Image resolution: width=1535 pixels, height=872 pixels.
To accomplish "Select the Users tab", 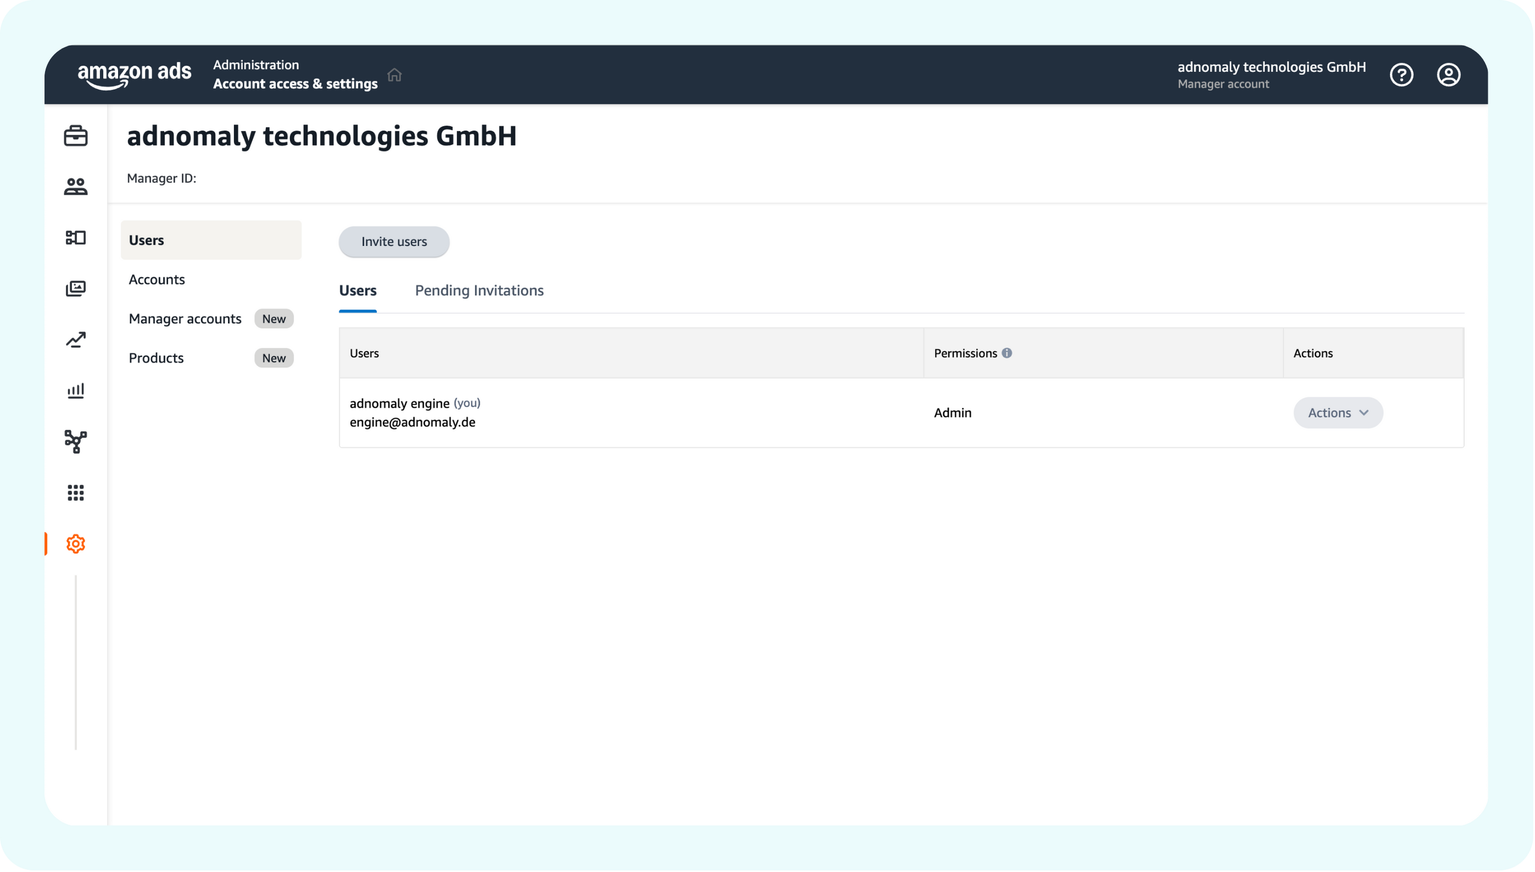I will [x=358, y=291].
